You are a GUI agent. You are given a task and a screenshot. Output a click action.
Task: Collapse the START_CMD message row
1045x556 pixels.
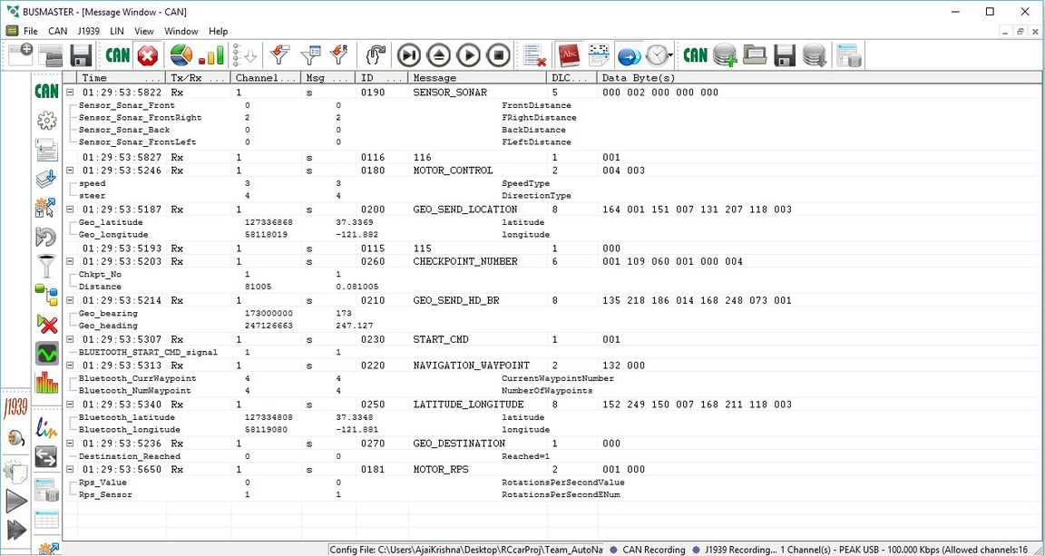pyautogui.click(x=70, y=339)
